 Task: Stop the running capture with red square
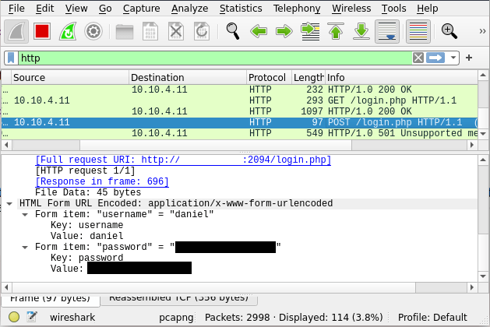pyautogui.click(x=42, y=31)
